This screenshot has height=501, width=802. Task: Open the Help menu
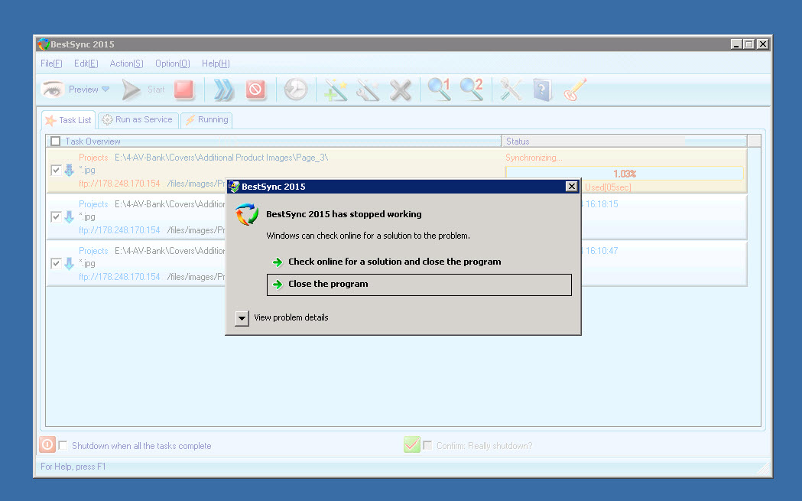click(216, 63)
